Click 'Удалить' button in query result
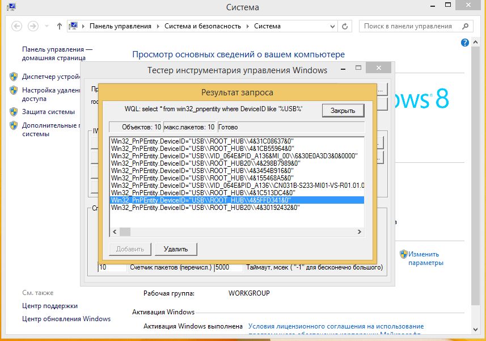Viewport: 486px width, 341px height. 176,249
